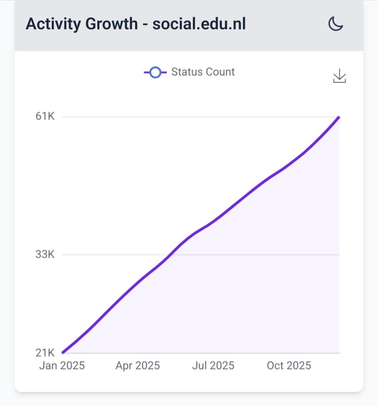This screenshot has width=378, height=406.
Task: Click the 21K y-axis label
Action: (x=45, y=352)
